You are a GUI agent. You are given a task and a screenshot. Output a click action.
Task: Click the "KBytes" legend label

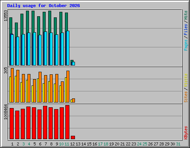pos(186,133)
